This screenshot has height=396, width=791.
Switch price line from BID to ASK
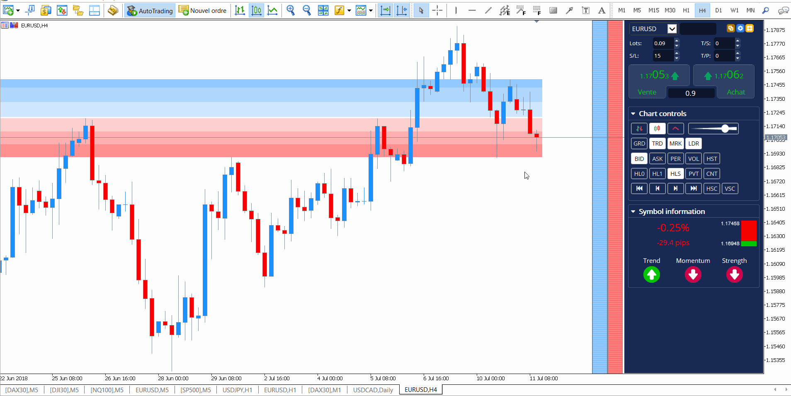click(658, 158)
